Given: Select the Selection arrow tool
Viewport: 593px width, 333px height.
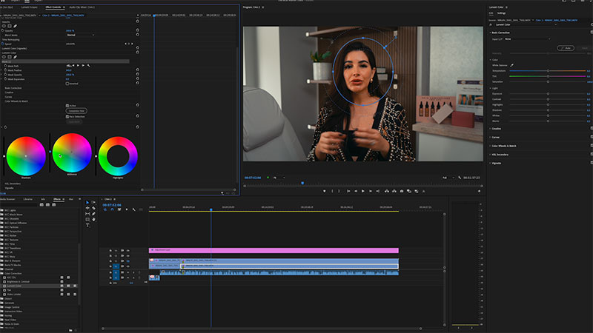Looking at the screenshot, I should tap(87, 202).
